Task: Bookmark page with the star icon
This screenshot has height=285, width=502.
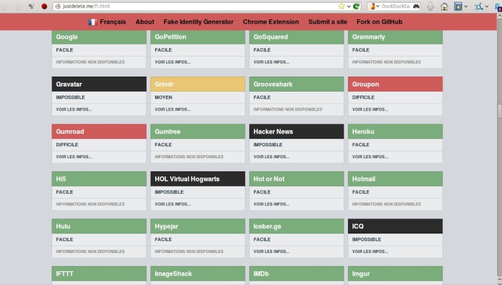Action: click(x=341, y=6)
